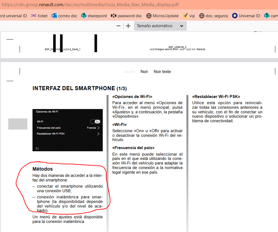The image size is (278, 232).
Task: Click the 'Métodos' heading
Action: [x=42, y=169]
